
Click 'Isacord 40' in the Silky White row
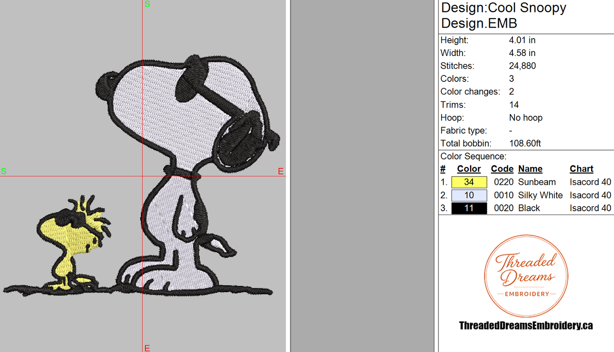[591, 196]
